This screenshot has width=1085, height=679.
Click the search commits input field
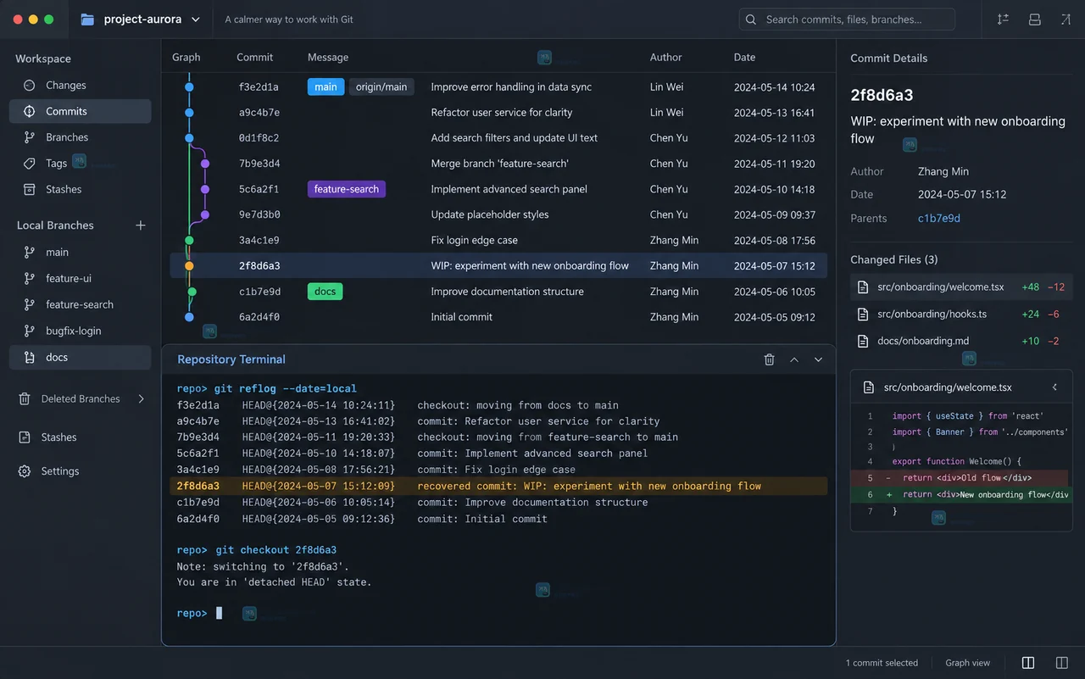pos(847,19)
